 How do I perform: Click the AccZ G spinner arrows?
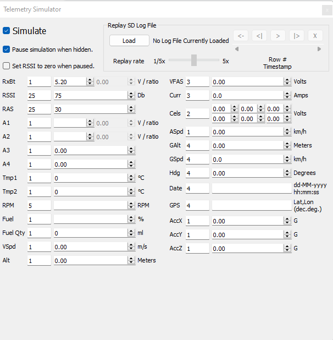[x=287, y=249]
